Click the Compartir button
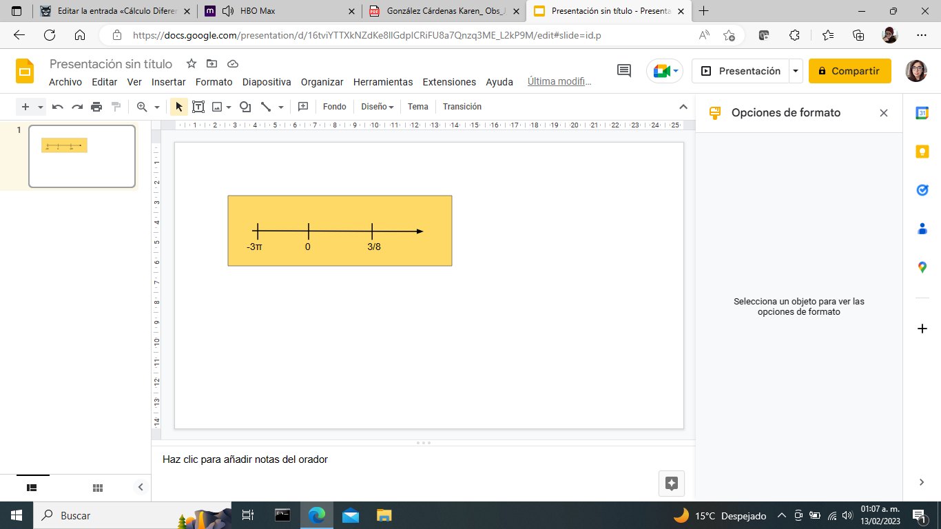The image size is (941, 529). pos(849,71)
